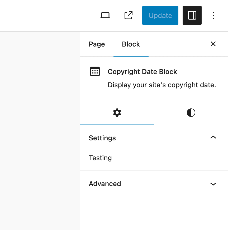This screenshot has height=230, width=228.
Task: Click the block description text
Action: [162, 85]
